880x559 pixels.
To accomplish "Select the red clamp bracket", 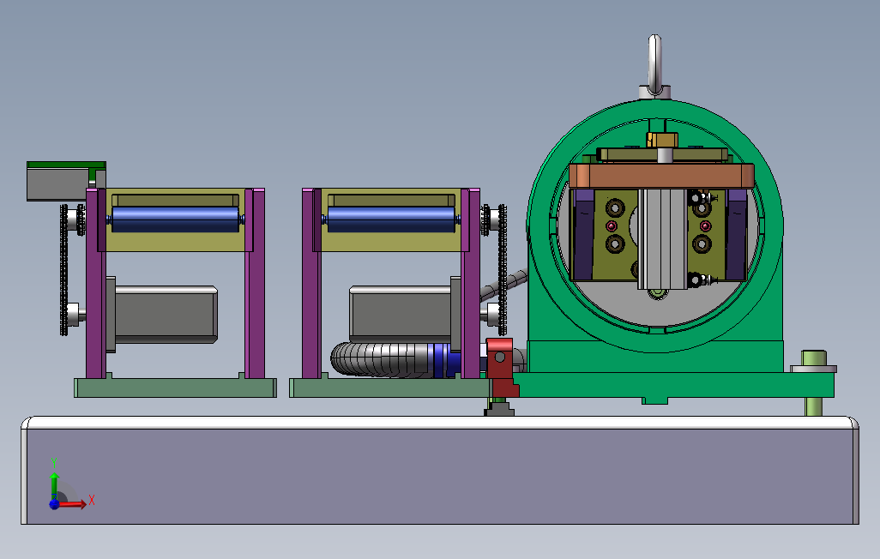I will 501,366.
